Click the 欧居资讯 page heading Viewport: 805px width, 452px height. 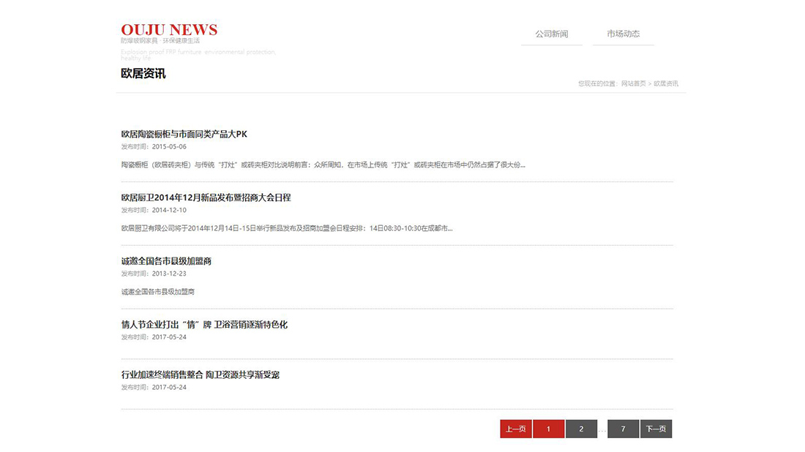point(143,74)
